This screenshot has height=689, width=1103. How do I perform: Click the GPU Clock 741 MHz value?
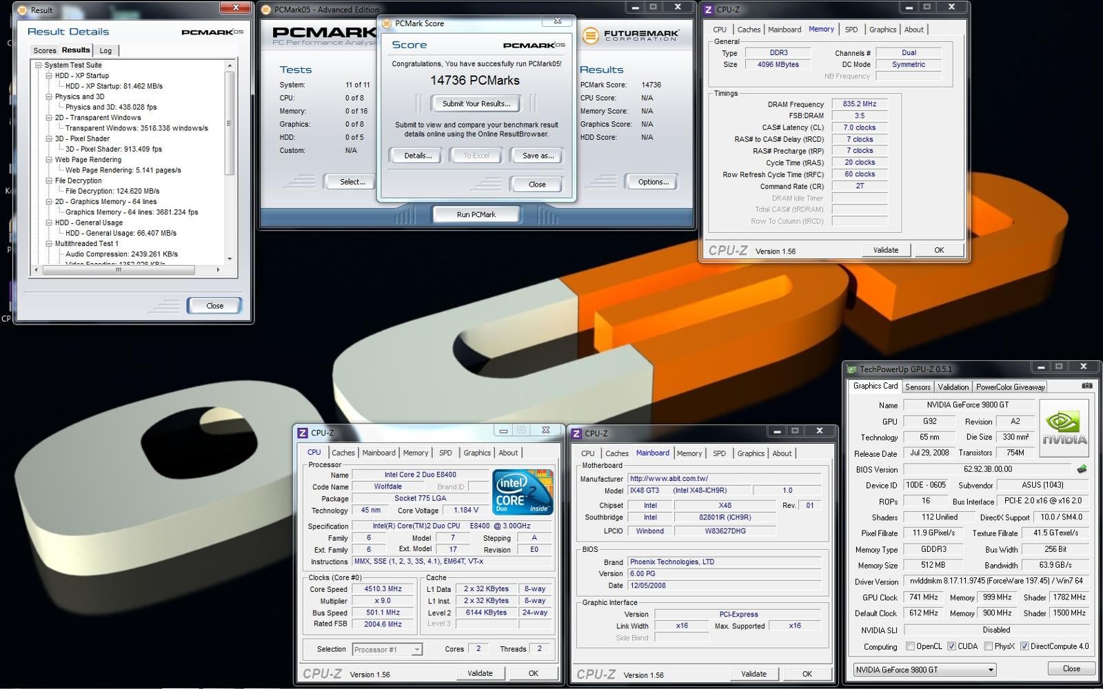923,597
